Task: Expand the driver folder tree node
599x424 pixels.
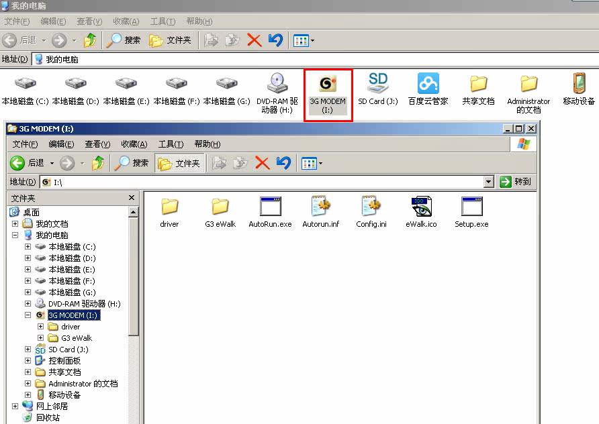Action: click(x=40, y=327)
